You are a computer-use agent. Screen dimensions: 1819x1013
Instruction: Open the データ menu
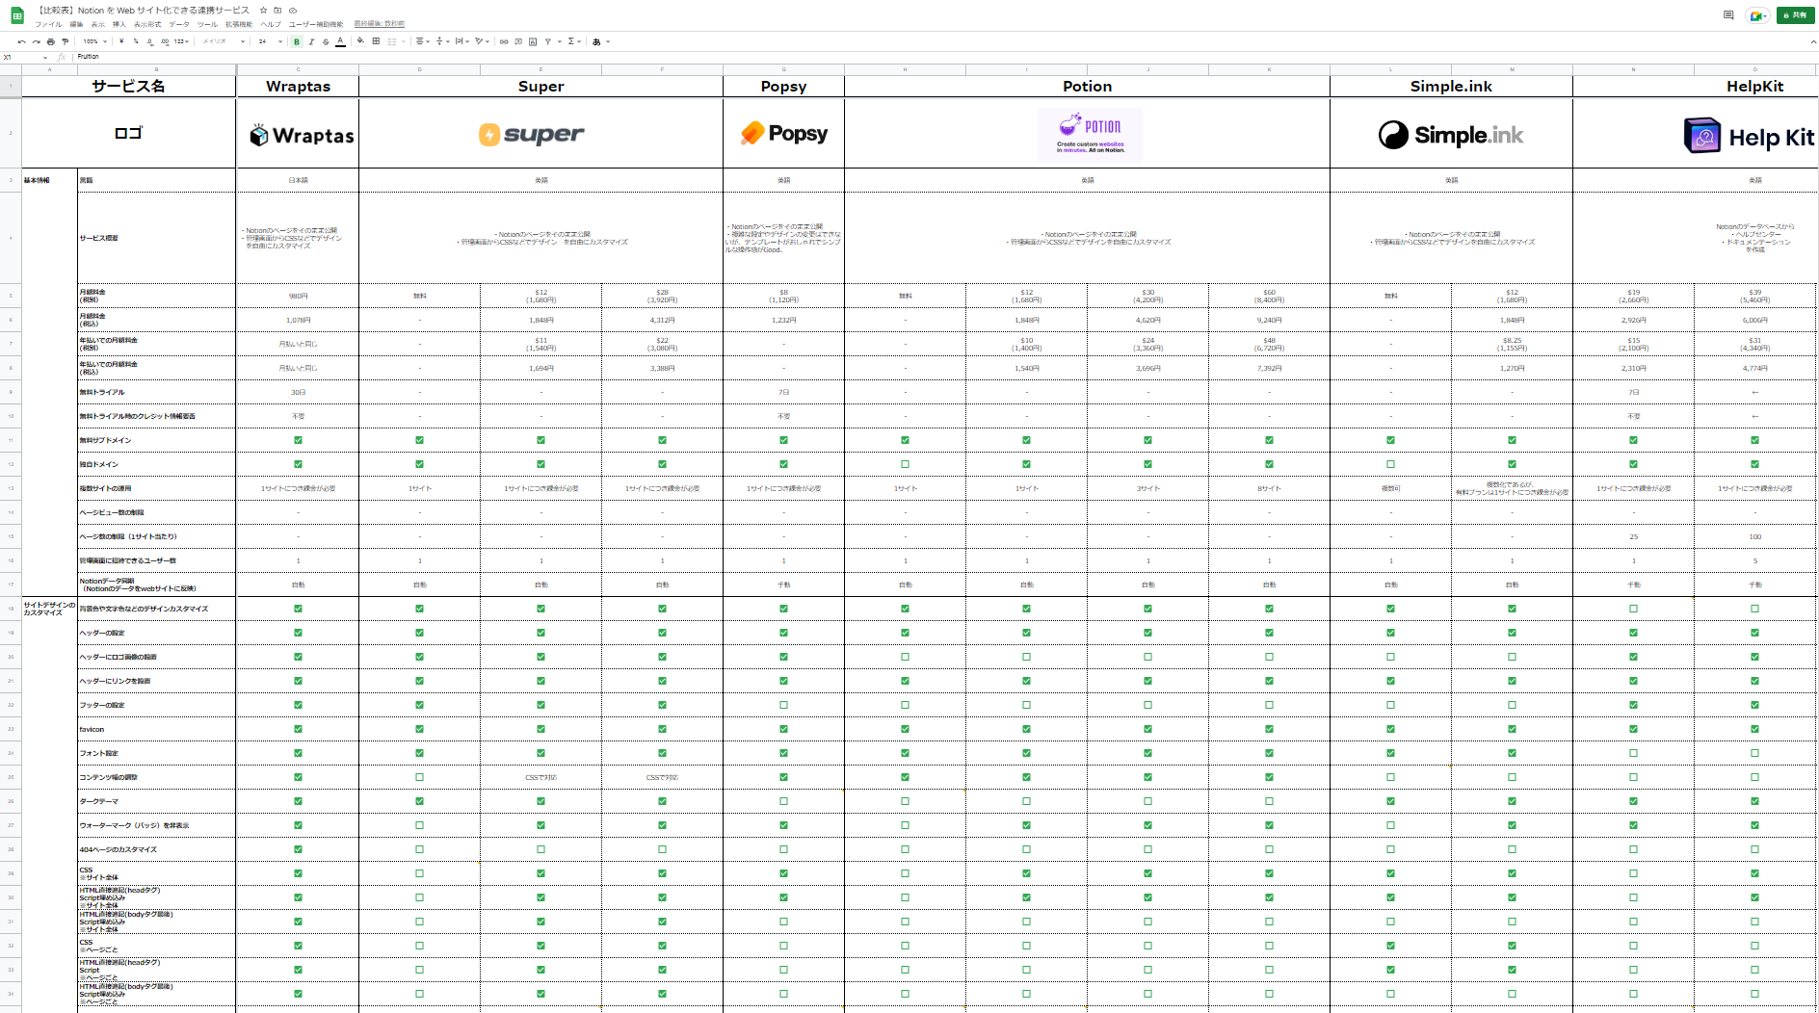click(179, 24)
